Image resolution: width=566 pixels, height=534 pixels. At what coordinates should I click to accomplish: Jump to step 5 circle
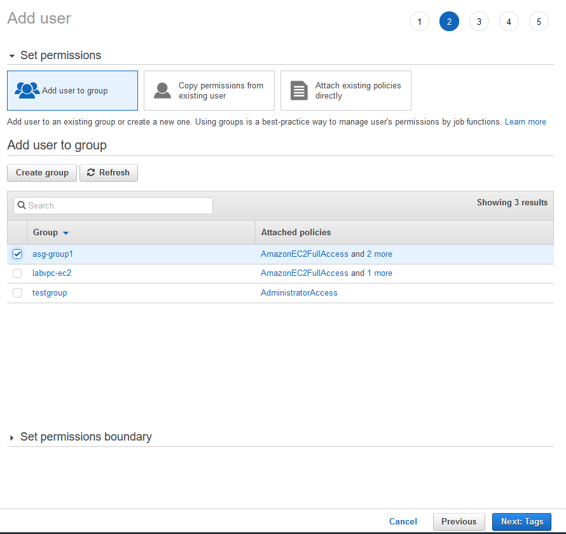[539, 22]
